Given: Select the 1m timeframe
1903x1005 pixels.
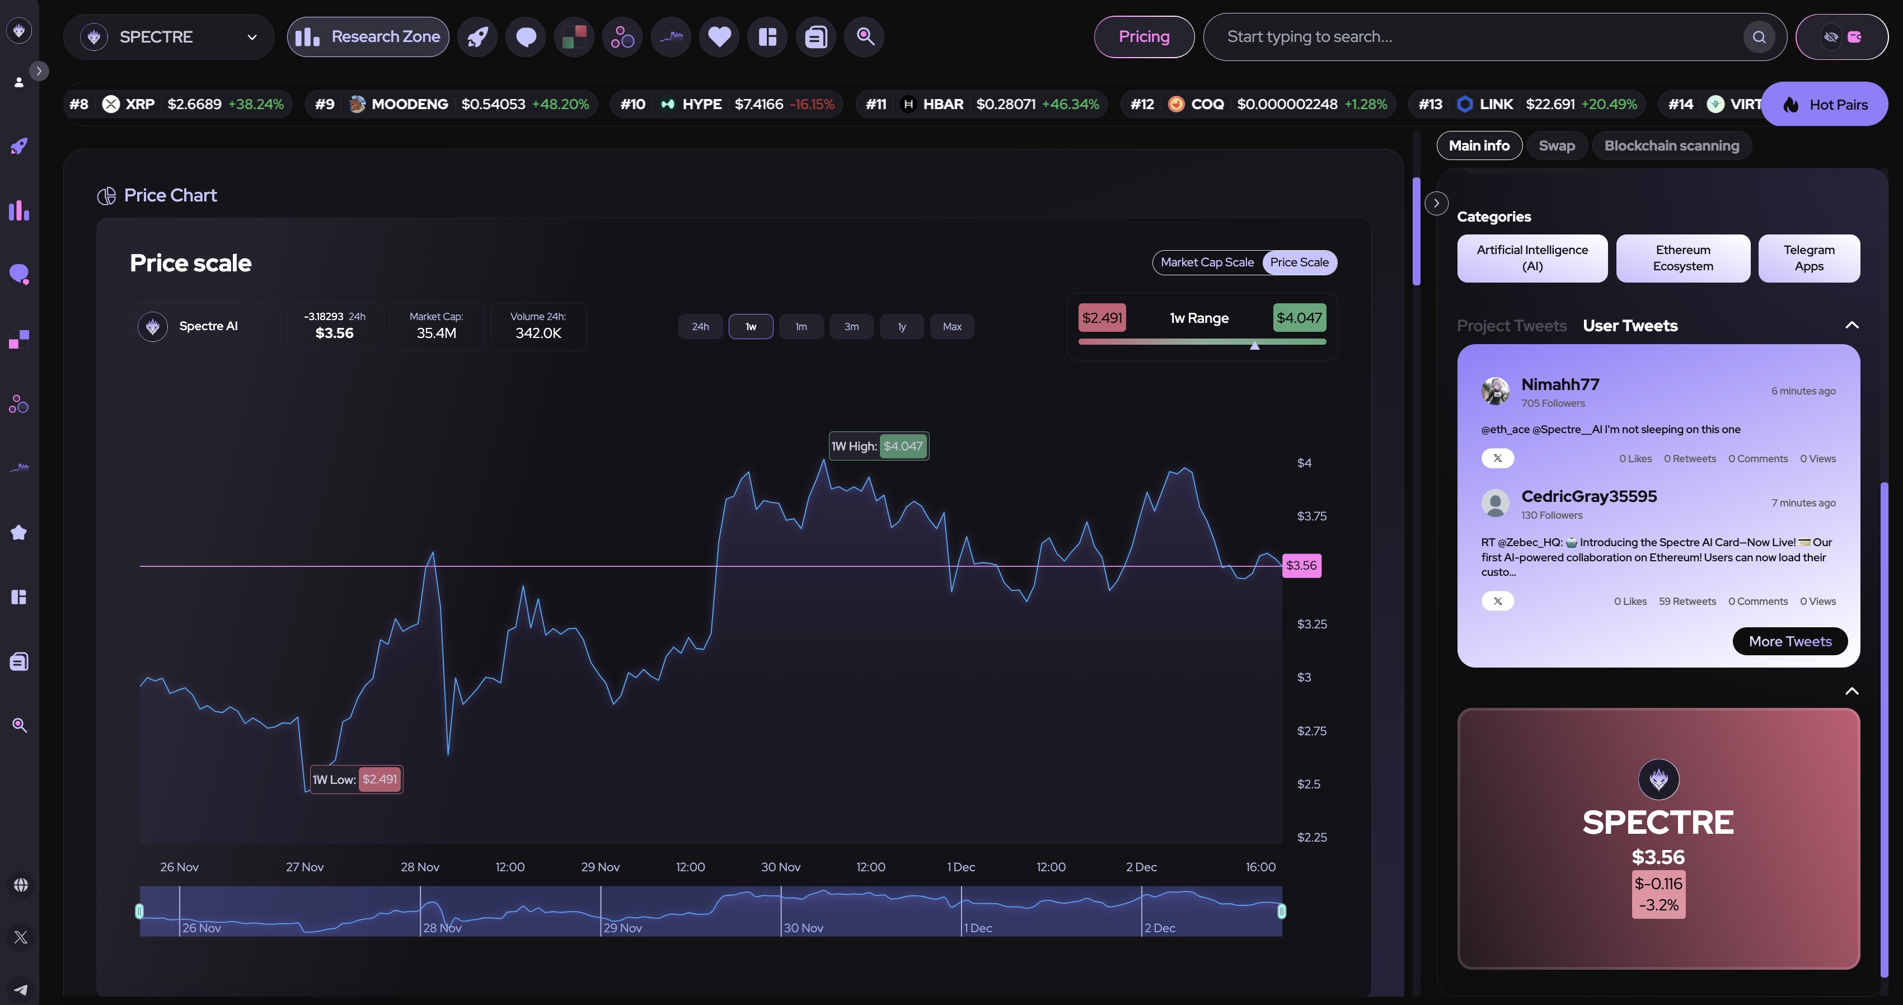Looking at the screenshot, I should click(801, 326).
